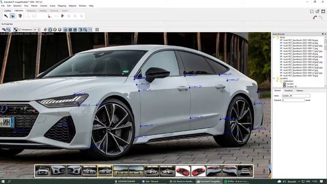Switch to the Loading tab

(x=7, y=11)
